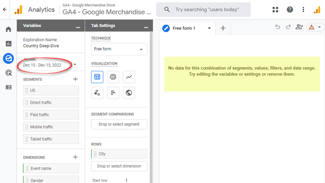Click the Analytics title text
The height and width of the screenshot is (183, 325).
(x=41, y=10)
